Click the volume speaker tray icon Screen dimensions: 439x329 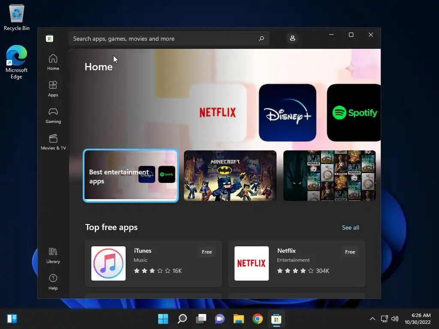[x=395, y=319]
